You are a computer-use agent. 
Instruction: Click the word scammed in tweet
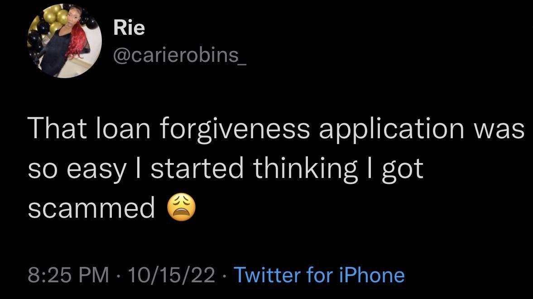[91, 208]
